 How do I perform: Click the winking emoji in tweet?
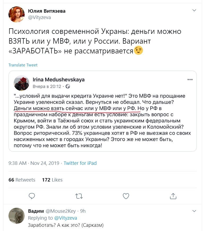pos(138,51)
